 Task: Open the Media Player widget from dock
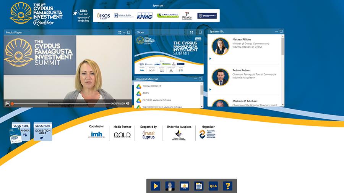coord(156,186)
